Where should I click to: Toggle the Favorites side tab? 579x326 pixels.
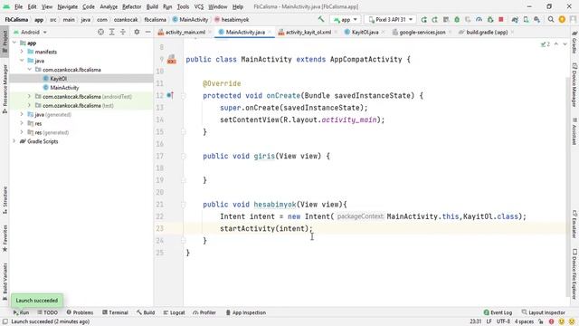pyautogui.click(x=5, y=238)
